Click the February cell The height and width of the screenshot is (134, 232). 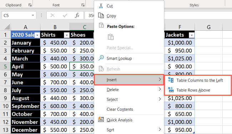pos(25,50)
